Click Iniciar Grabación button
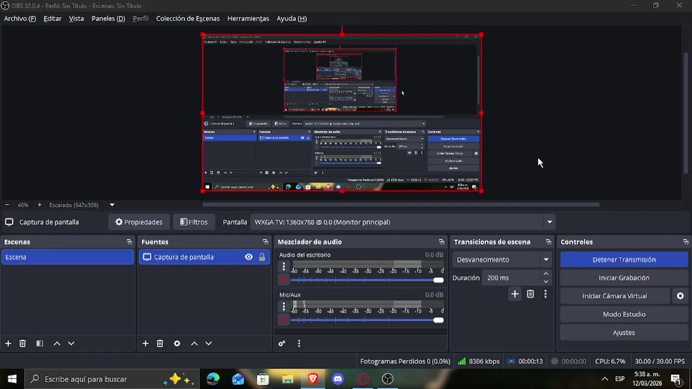Viewport: 692px width, 389px height. click(x=624, y=278)
